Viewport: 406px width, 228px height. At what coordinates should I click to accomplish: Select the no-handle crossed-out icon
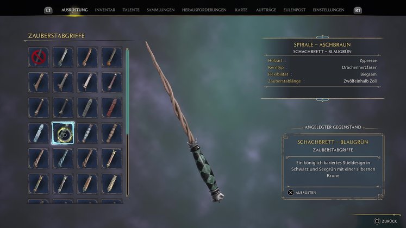coord(39,57)
